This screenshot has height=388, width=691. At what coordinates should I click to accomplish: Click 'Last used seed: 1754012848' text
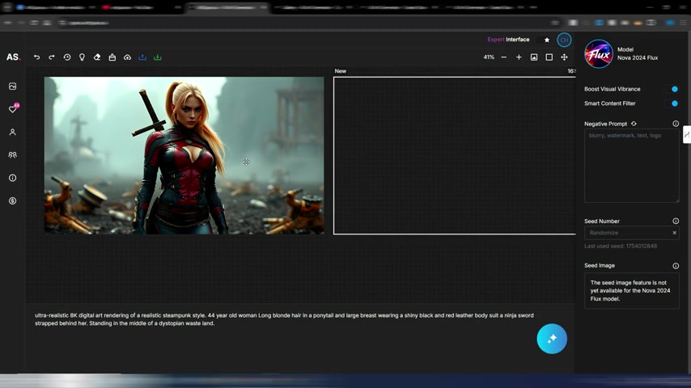[621, 247]
